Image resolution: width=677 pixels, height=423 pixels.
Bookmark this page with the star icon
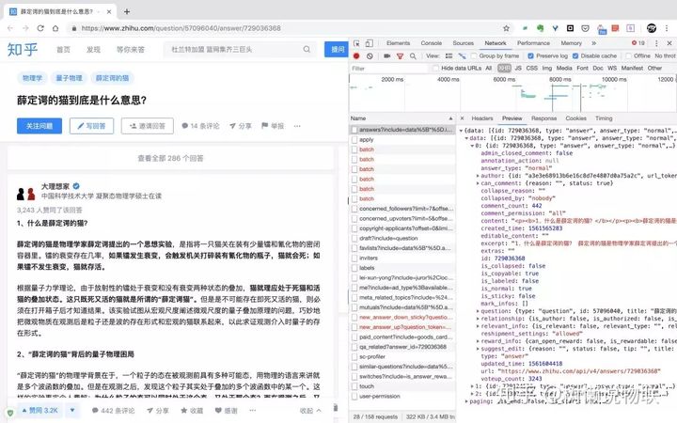[506, 28]
